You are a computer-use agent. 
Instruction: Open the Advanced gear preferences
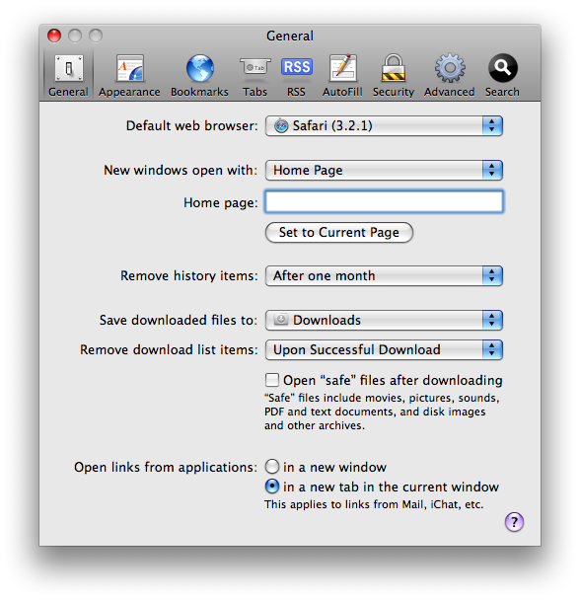pyautogui.click(x=449, y=75)
